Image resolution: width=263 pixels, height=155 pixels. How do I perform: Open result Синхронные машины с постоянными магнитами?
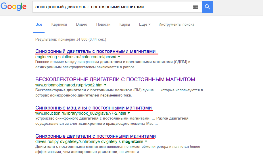[93, 107]
